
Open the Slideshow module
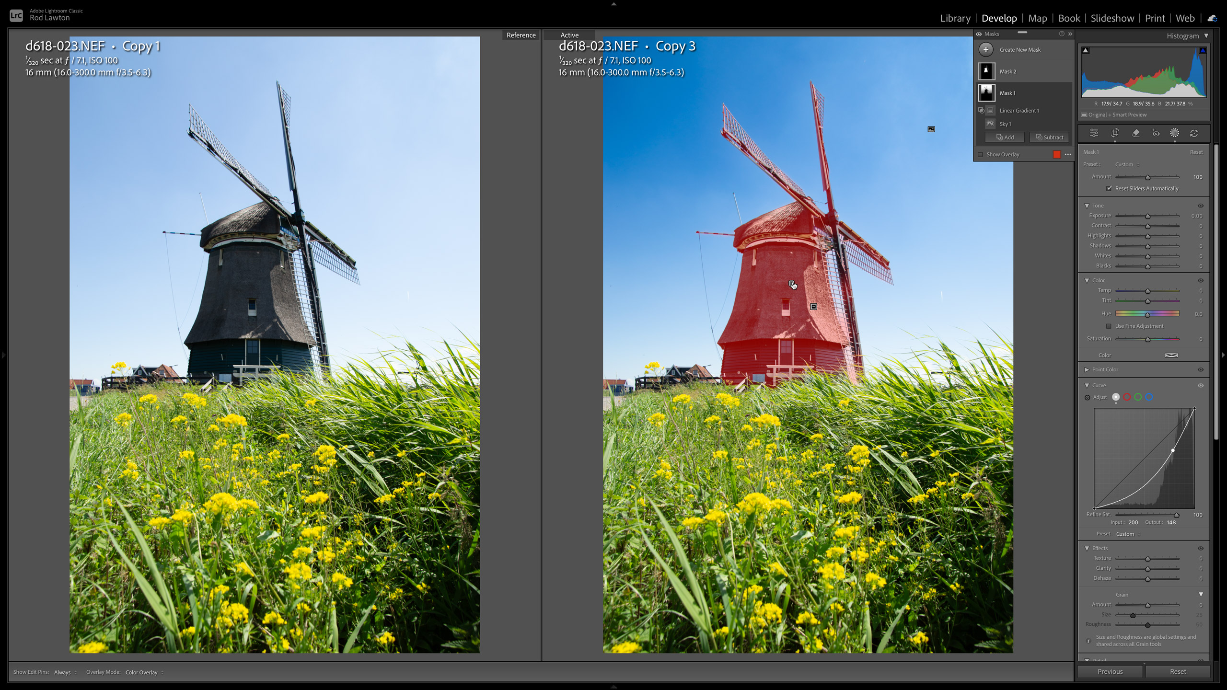(1112, 18)
